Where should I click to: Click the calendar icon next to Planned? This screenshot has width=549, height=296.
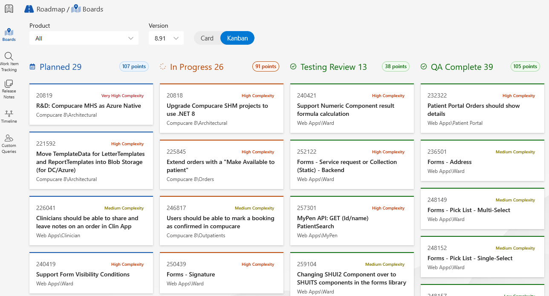(x=32, y=66)
